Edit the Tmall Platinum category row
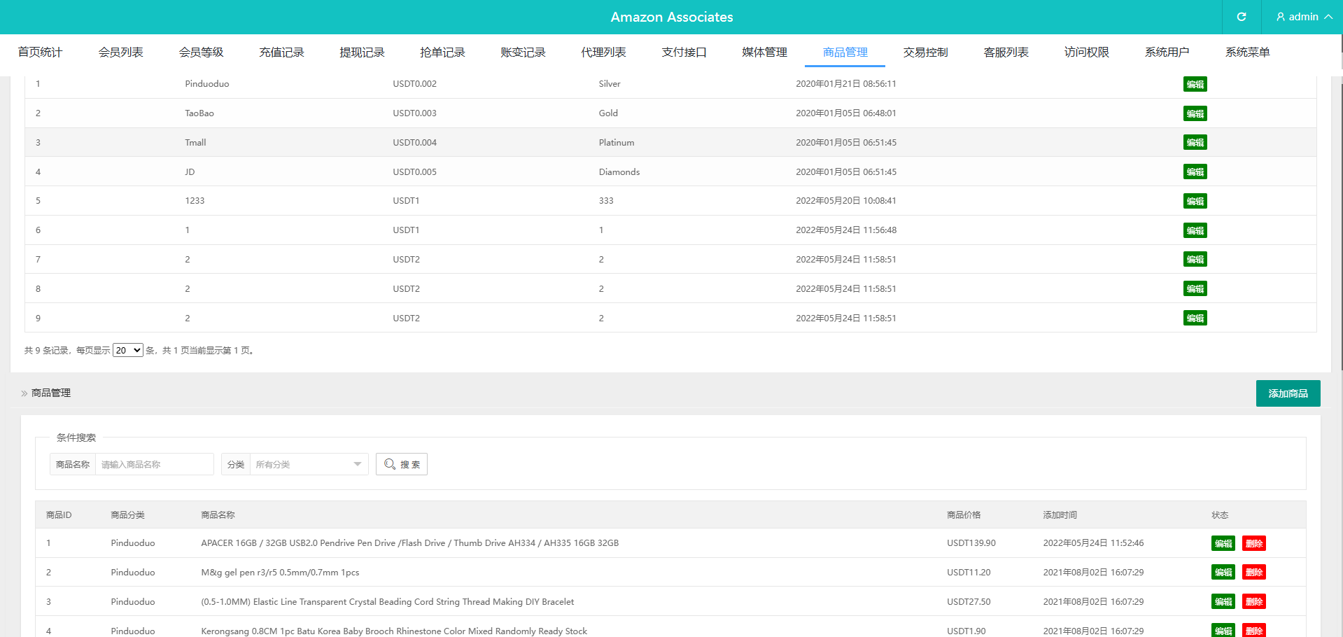The height and width of the screenshot is (637, 1343). click(x=1195, y=143)
